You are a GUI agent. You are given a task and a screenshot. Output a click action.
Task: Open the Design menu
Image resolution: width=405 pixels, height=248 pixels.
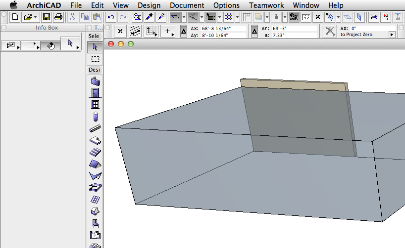coord(149,5)
